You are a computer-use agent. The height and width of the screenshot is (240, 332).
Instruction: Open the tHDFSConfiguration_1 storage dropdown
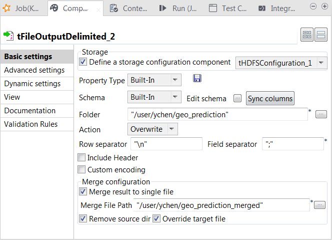[x=321, y=63]
